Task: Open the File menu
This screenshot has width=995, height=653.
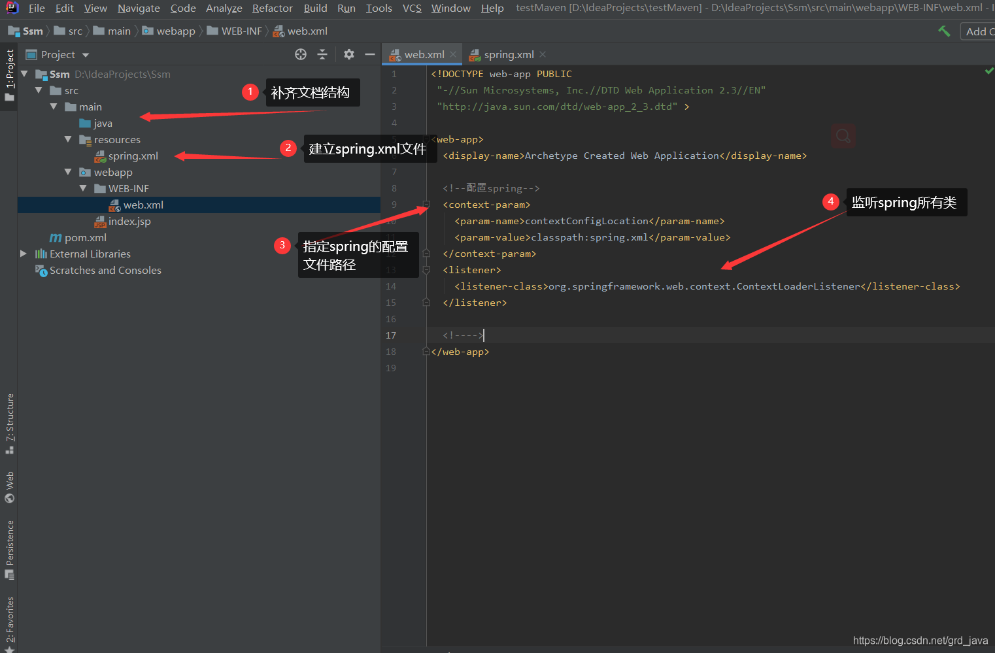Action: (x=37, y=8)
